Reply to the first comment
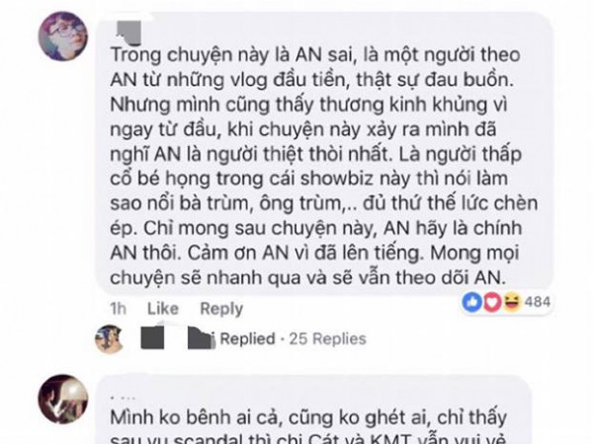The width and height of the screenshot is (593, 444). 221,309
